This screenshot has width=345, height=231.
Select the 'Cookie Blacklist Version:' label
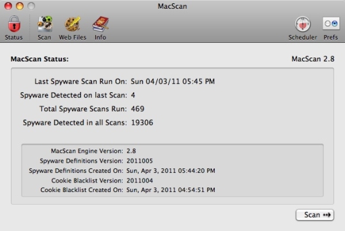pyautogui.click(x=88, y=180)
